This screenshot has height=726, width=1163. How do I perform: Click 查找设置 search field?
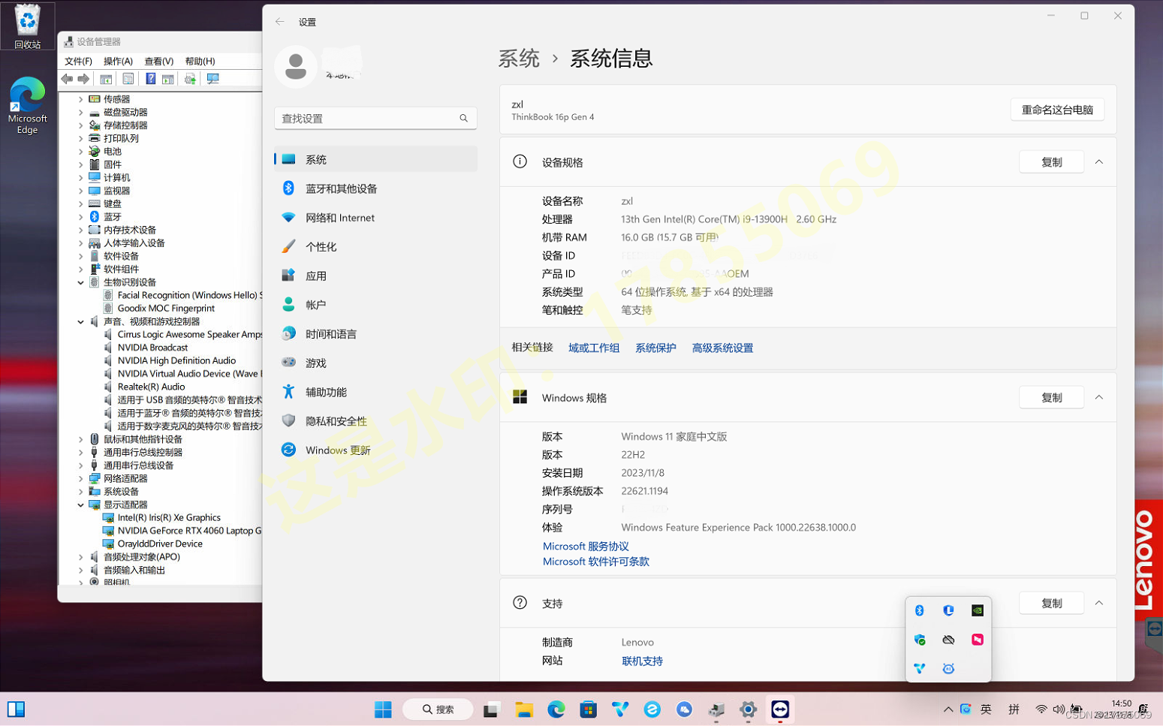pyautogui.click(x=375, y=119)
